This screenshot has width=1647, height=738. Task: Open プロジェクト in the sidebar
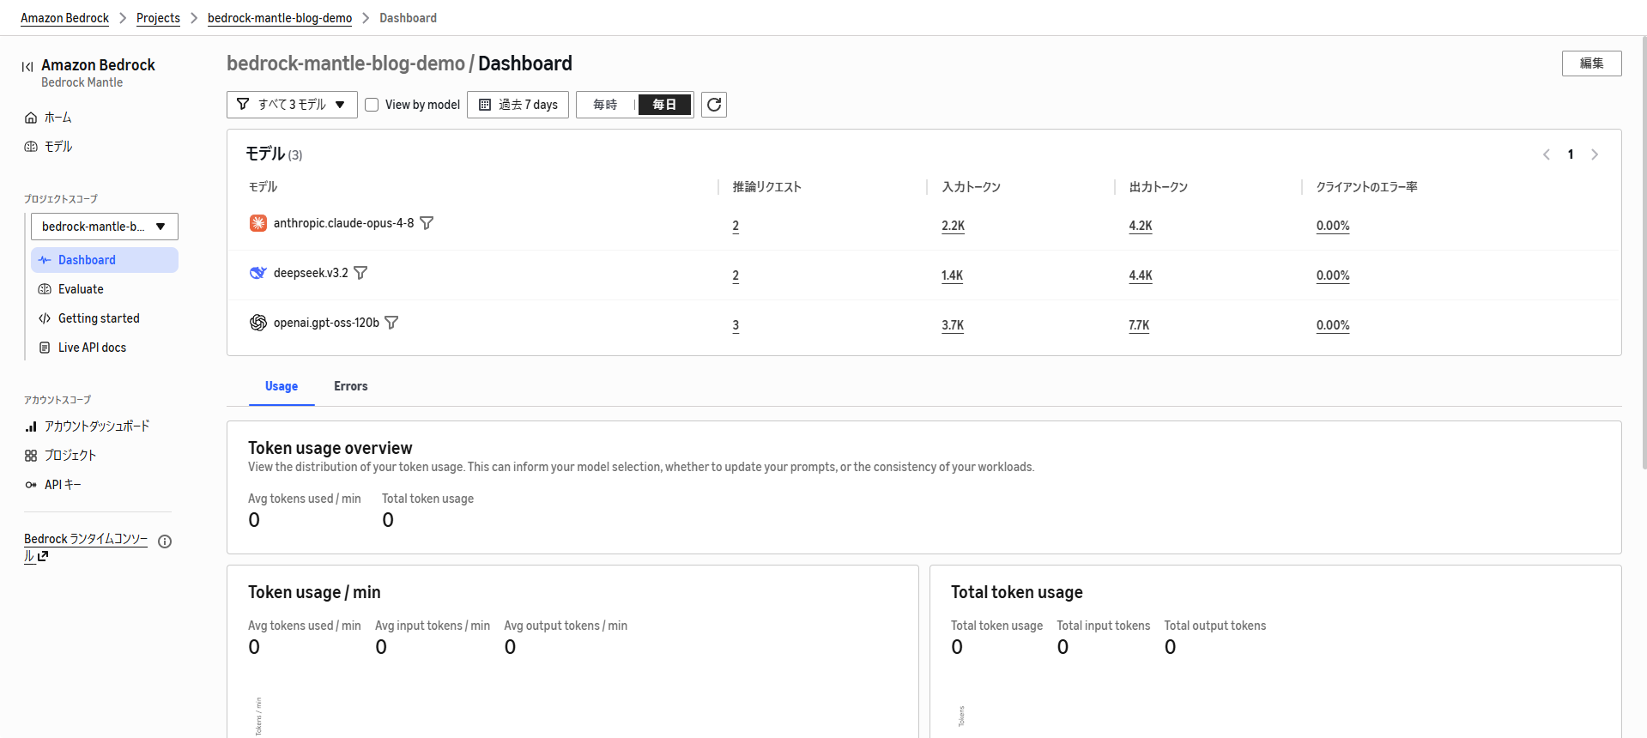click(x=70, y=456)
